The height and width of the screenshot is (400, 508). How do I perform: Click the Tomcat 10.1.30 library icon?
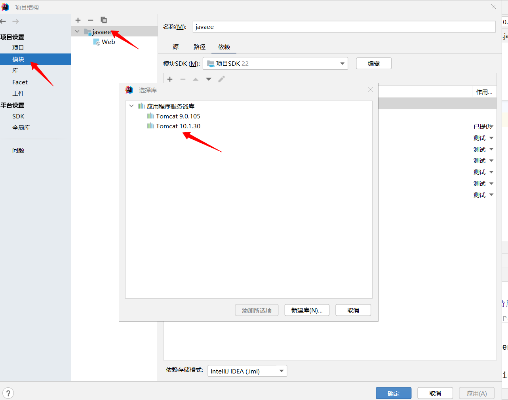click(x=150, y=126)
